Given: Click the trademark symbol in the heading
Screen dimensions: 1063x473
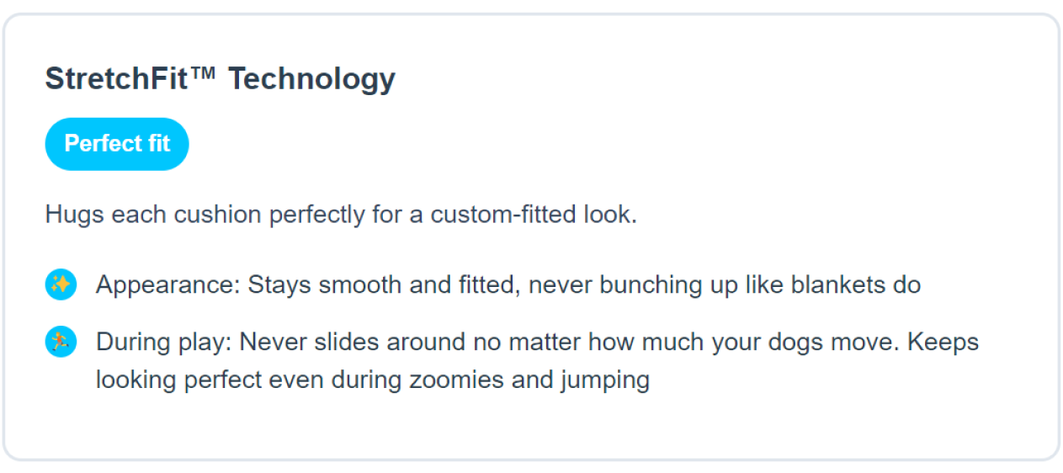Looking at the screenshot, I should [204, 74].
